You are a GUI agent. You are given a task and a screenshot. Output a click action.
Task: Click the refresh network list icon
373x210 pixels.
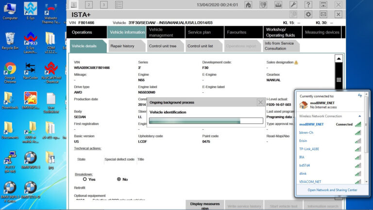point(359,95)
